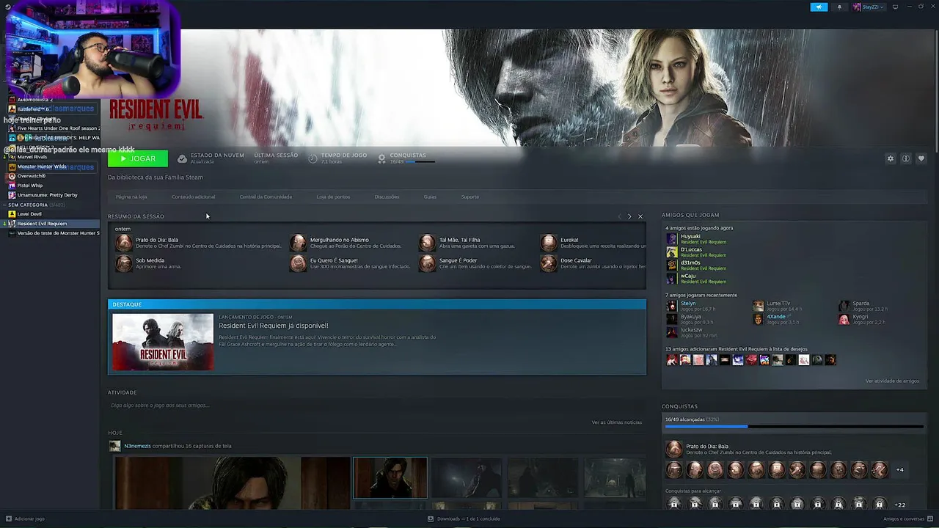Click the +22 locked achievements button
The width and height of the screenshot is (939, 528).
[x=900, y=505]
